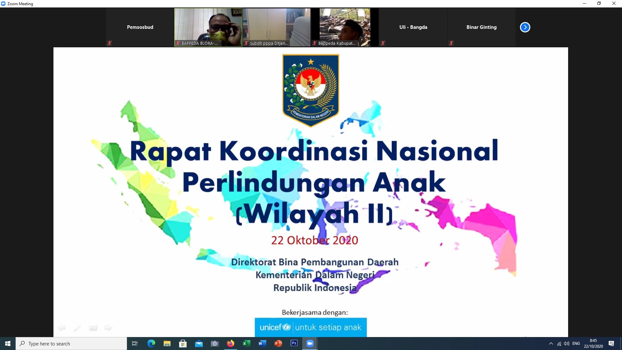Click the Type here to search box
The image size is (622, 350).
click(x=71, y=344)
